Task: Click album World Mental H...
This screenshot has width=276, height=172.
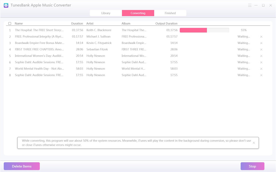Action: click(133, 69)
